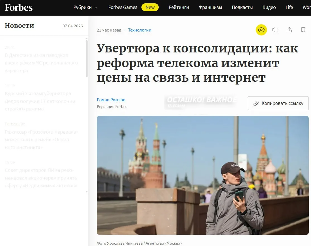Bookmark this article
The width and height of the screenshot is (311, 246).
[303, 30]
